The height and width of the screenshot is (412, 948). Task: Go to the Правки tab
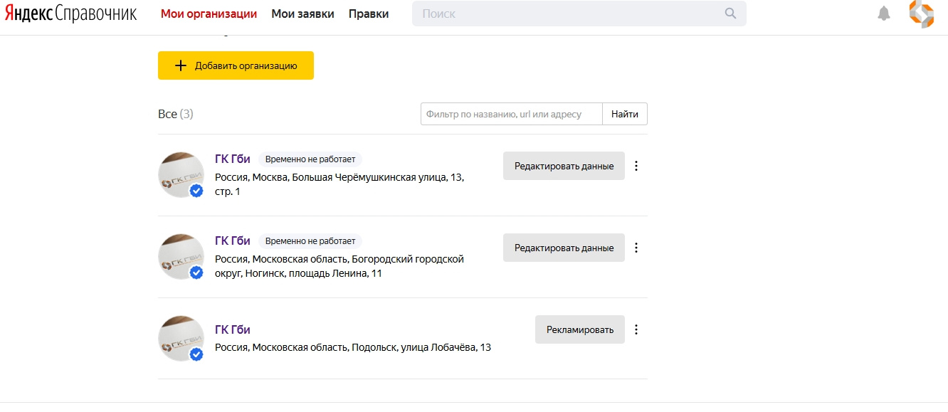point(369,14)
